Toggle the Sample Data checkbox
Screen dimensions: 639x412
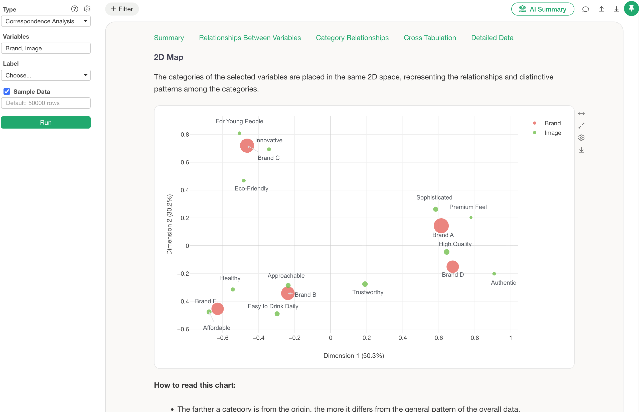click(7, 91)
